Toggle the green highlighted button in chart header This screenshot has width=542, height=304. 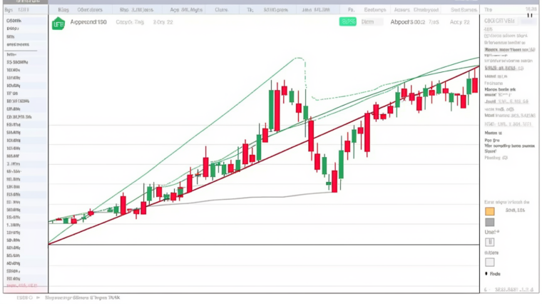coord(347,22)
